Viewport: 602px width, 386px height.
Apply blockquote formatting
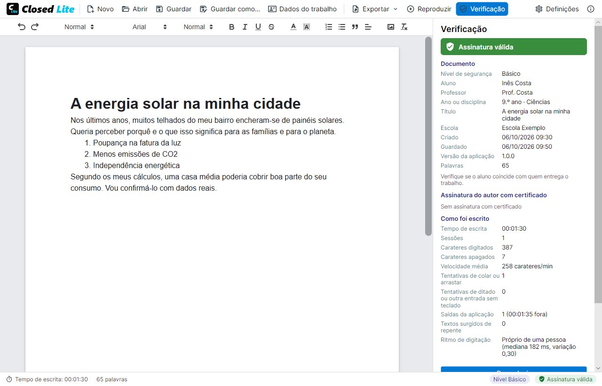coord(355,27)
